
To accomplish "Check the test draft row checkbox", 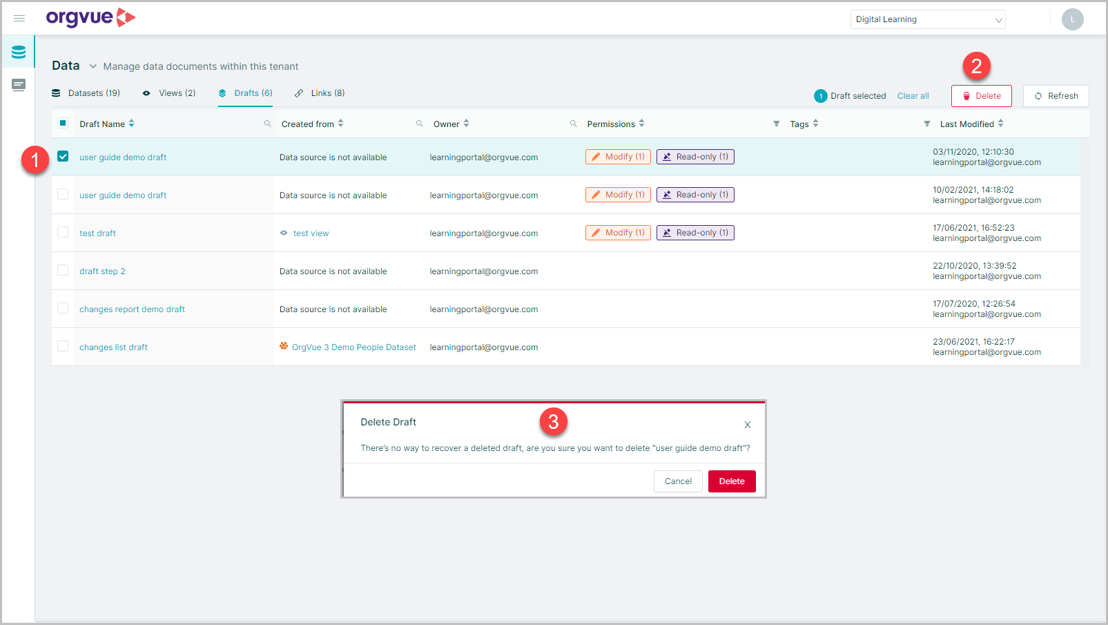I will point(63,232).
